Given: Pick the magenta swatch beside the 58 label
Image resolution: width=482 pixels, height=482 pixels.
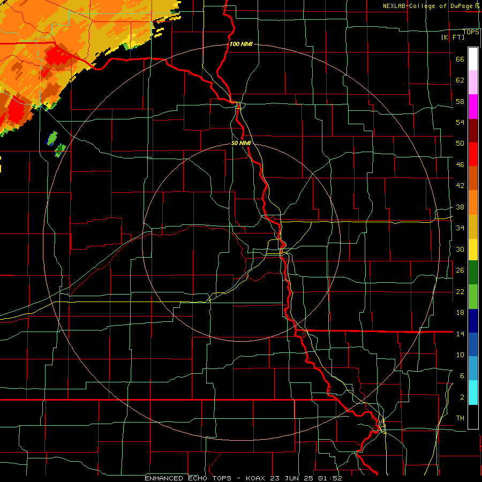Looking at the screenshot, I should 473,107.
